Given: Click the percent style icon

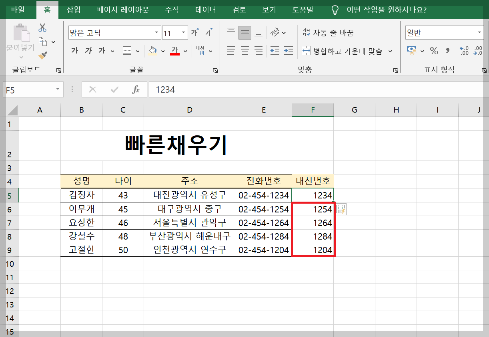Looking at the screenshot, I should point(433,51).
